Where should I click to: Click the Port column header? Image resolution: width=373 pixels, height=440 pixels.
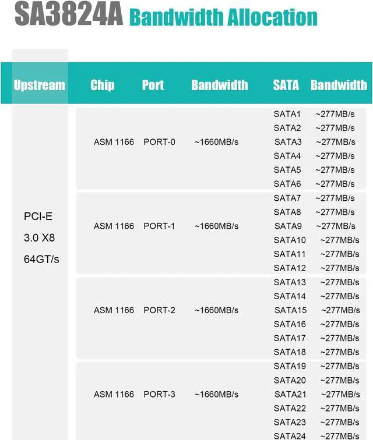coord(153,85)
